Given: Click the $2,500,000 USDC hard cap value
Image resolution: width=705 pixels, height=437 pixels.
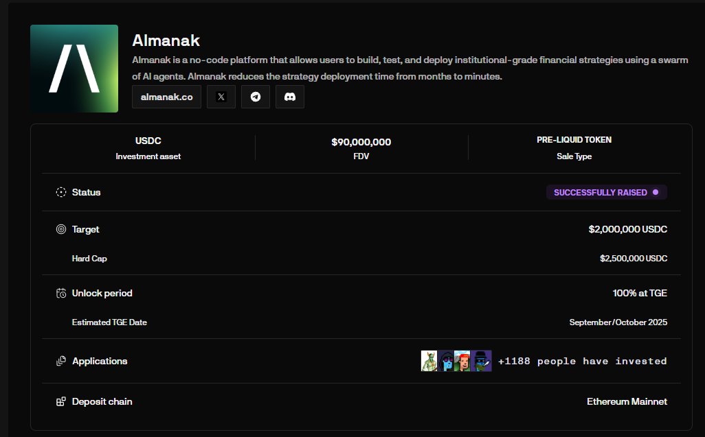Looking at the screenshot, I should click(634, 259).
